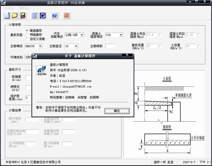The width and height of the screenshot is (212, 166).
Task: Maximize the main 盖板计算程序 window
Action: 197,2
